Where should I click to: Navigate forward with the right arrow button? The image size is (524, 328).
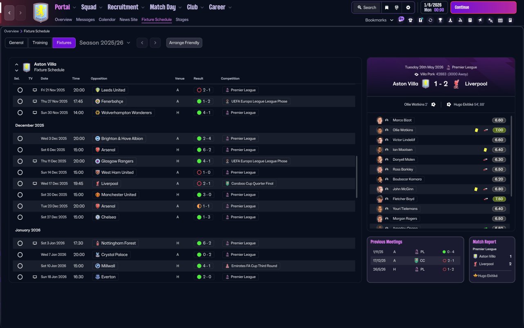click(21, 13)
